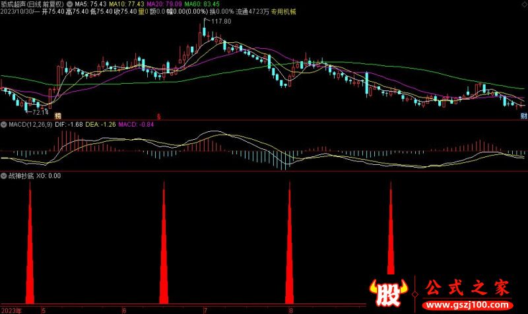
Task: Select the MA5 value label
Action: tap(91, 4)
